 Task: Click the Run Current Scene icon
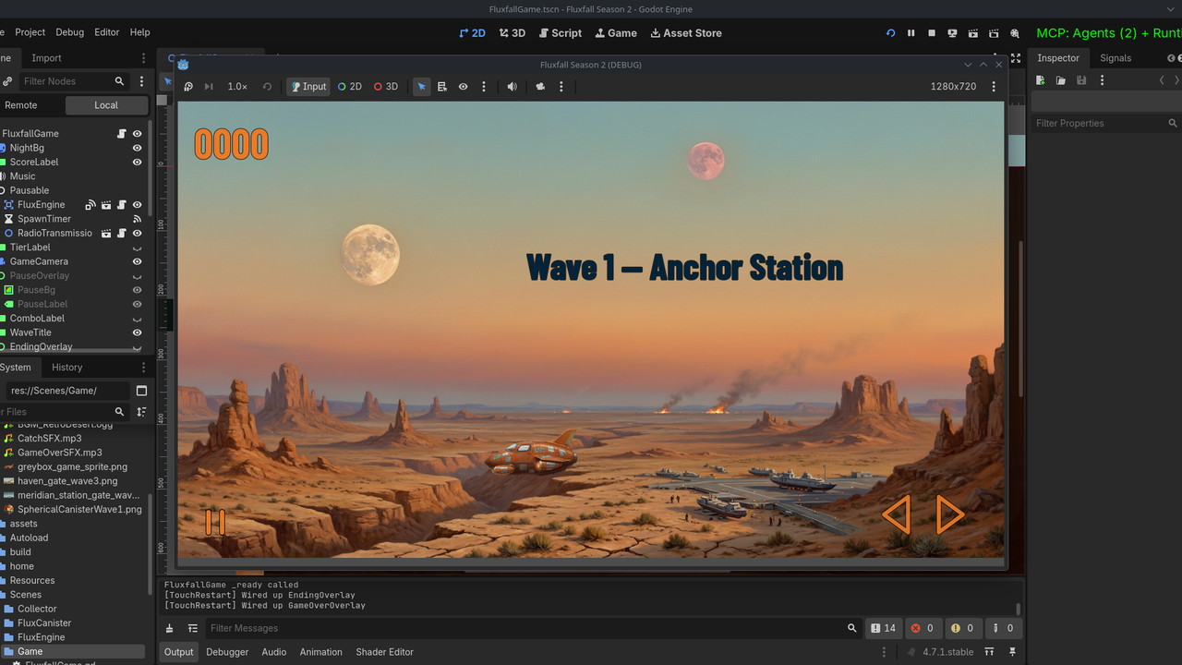click(x=973, y=32)
